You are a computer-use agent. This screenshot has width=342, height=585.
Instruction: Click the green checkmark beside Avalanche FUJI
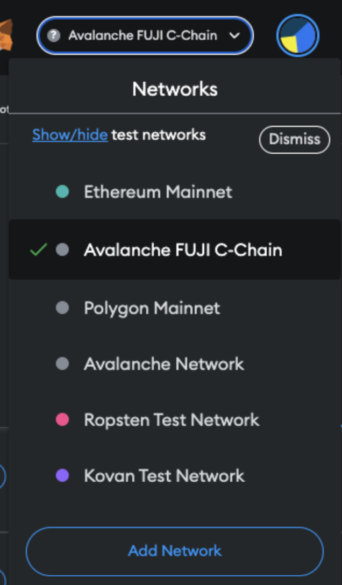(38, 249)
